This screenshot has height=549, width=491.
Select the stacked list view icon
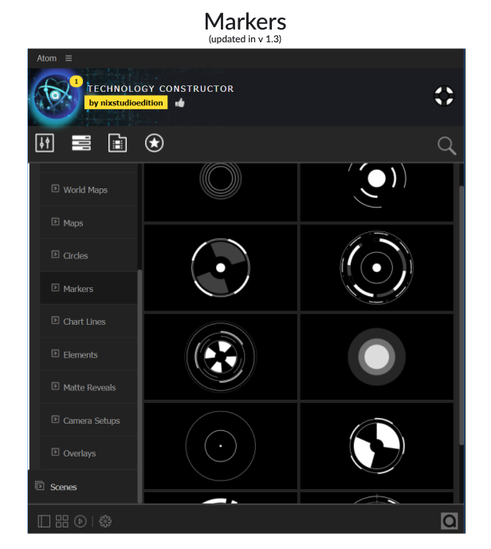click(81, 144)
